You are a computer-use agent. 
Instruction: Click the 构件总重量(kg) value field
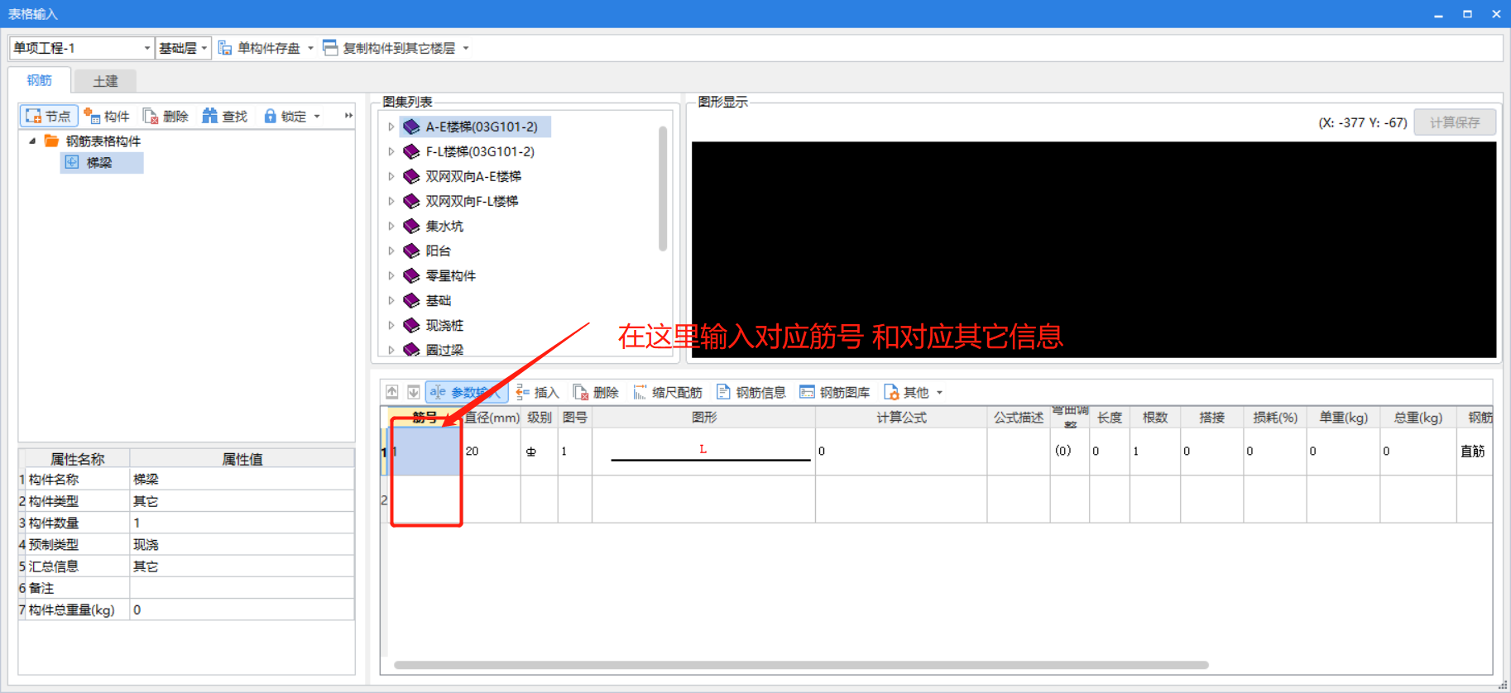tap(242, 609)
